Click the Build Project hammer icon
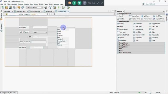The height and width of the screenshot is (94, 168). [x=50, y=8]
